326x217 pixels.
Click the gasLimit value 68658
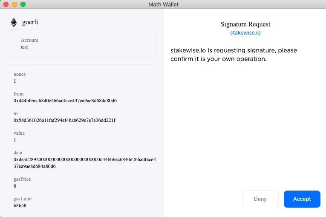(20, 205)
